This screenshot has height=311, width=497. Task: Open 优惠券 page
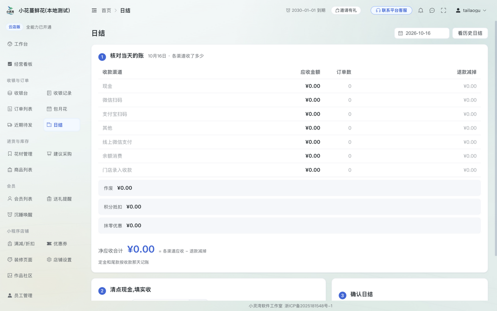tap(57, 244)
